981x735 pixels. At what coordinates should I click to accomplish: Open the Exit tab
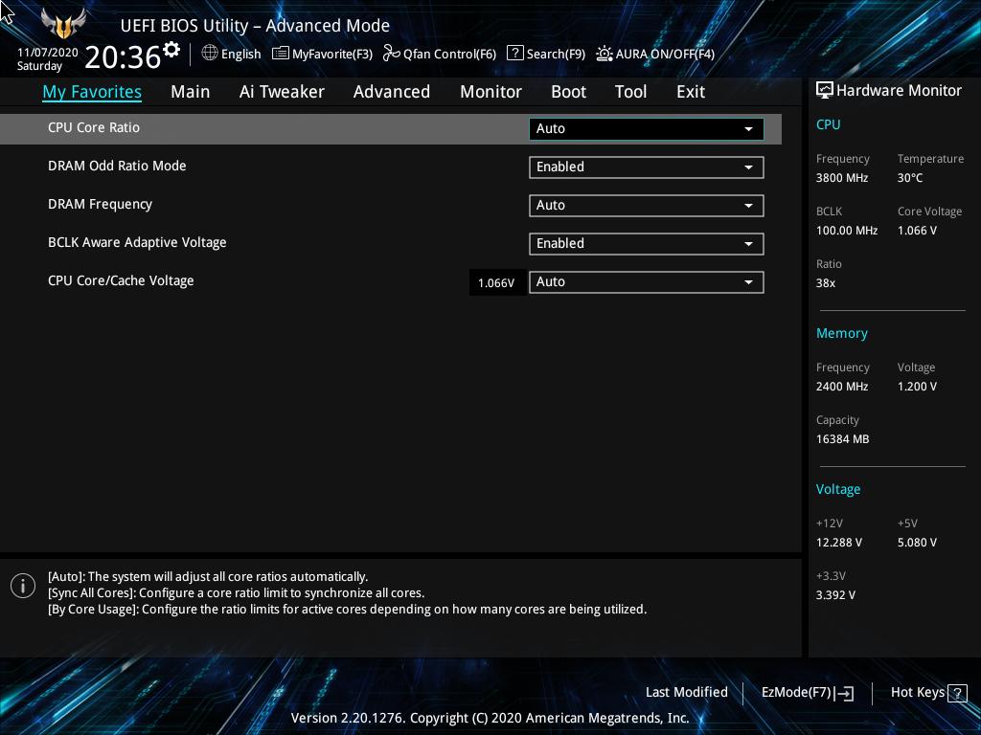[x=691, y=92]
